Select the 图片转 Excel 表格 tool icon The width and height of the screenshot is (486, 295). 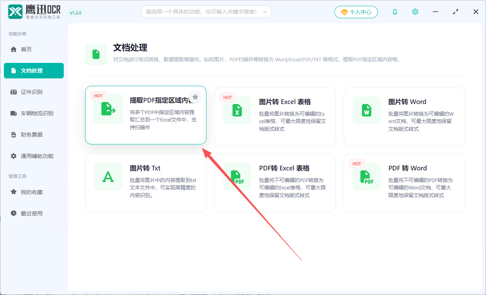coord(237,110)
